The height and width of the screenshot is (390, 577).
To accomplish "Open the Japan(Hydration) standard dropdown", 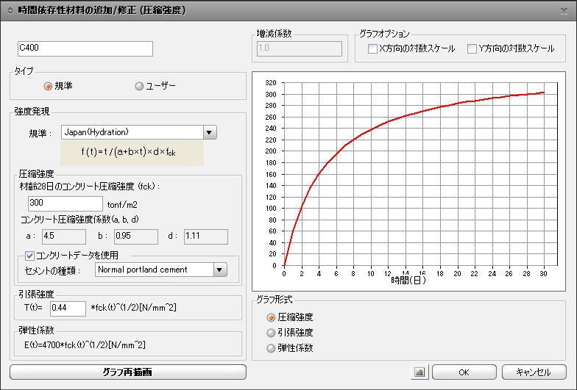I will [210, 133].
